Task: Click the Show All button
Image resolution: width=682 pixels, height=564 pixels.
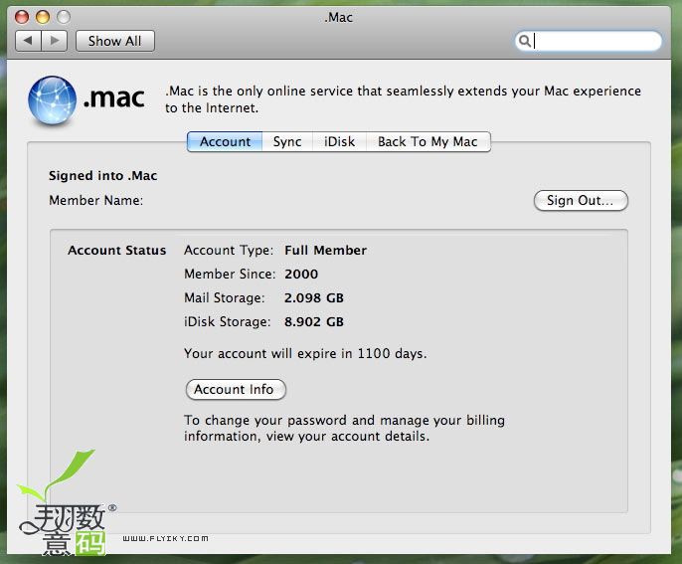Action: (x=115, y=41)
